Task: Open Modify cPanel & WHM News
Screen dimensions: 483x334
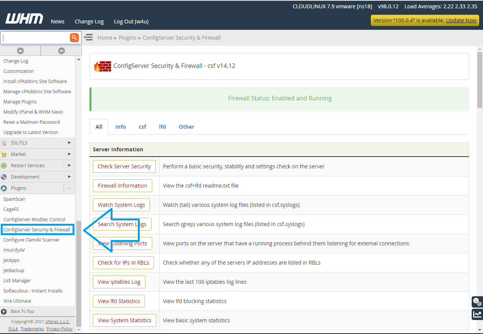Action: coord(33,112)
